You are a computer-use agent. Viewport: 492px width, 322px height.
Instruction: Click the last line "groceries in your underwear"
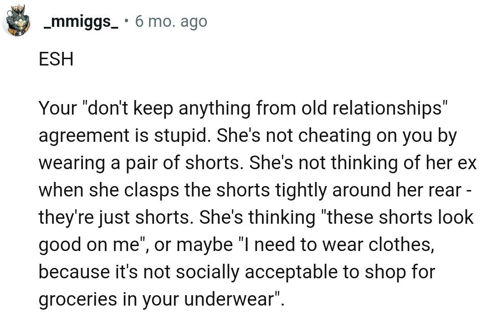click(x=161, y=299)
